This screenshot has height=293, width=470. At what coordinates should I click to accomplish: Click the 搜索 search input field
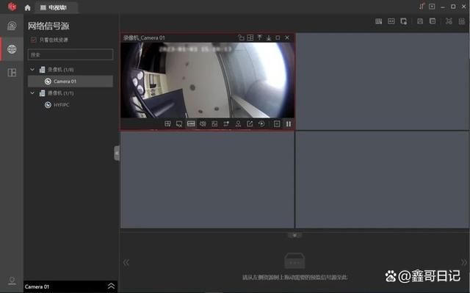click(70, 55)
